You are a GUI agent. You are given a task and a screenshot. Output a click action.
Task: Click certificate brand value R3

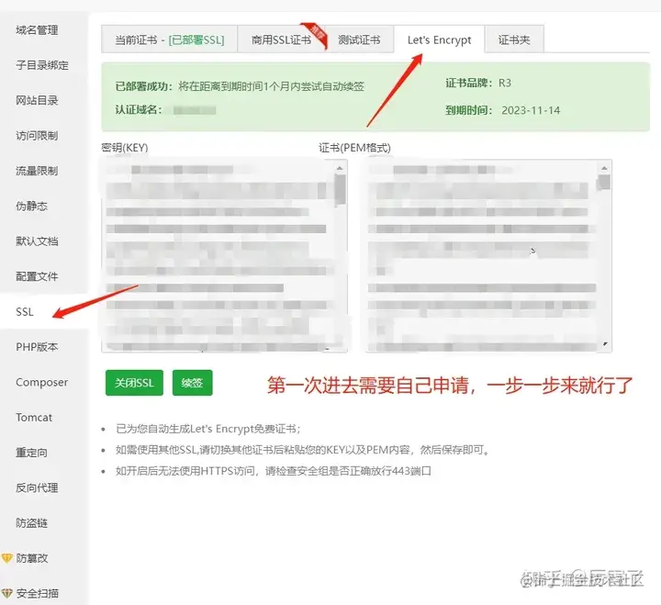[x=505, y=83]
